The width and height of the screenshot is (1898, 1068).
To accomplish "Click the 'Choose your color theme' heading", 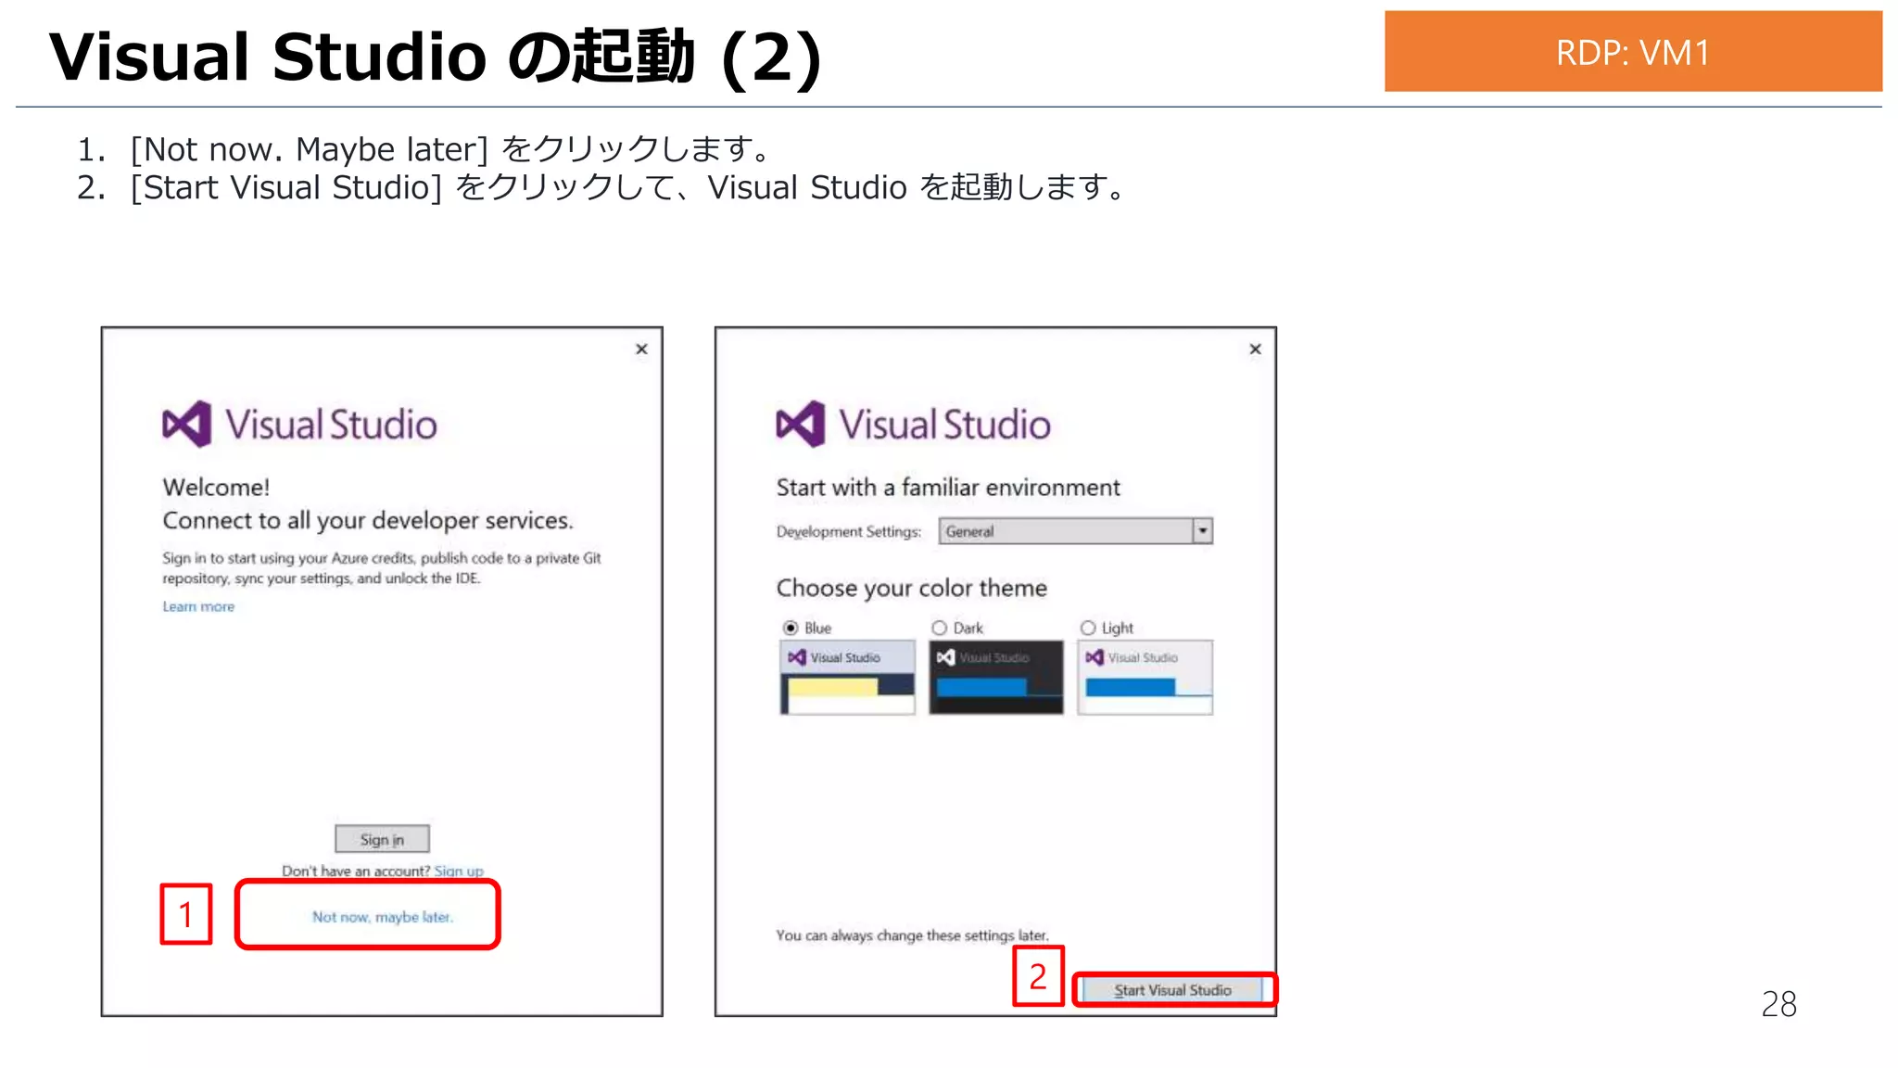I will point(912,588).
